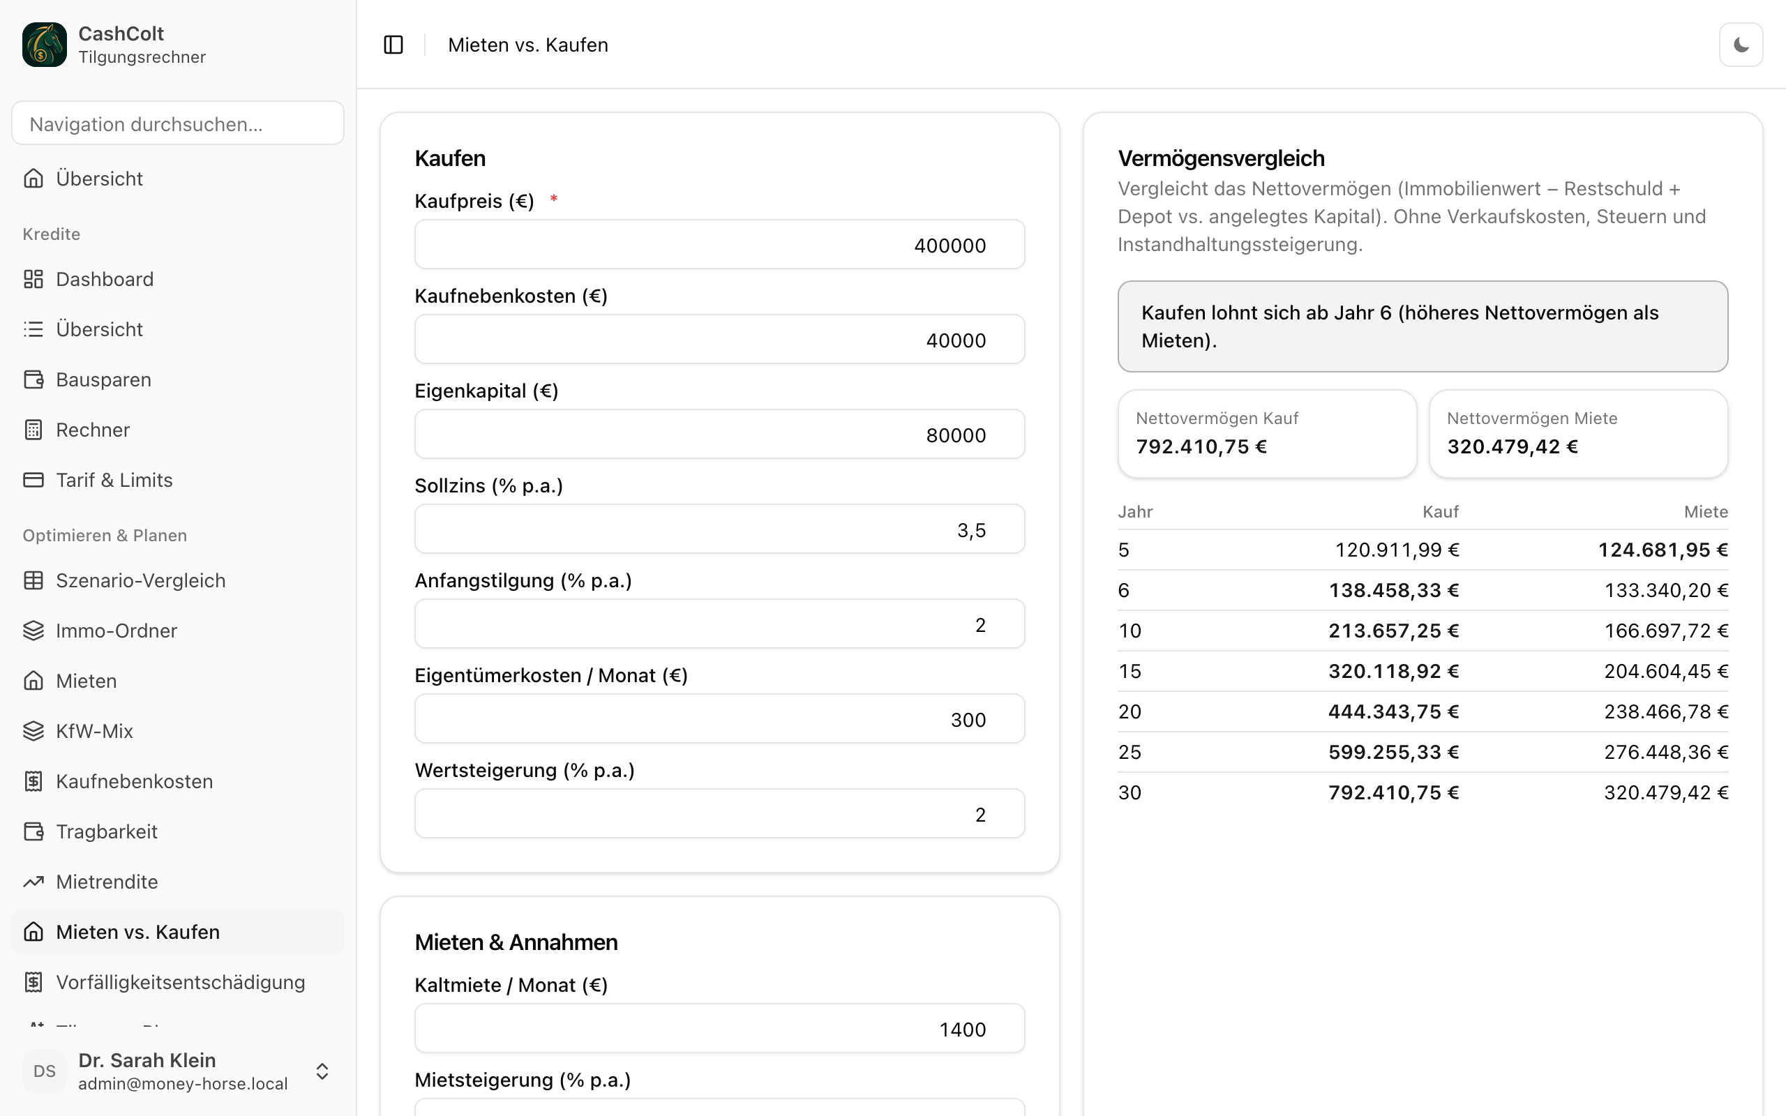Click the CashColt horse logo
The height and width of the screenshot is (1116, 1786).
tap(44, 44)
